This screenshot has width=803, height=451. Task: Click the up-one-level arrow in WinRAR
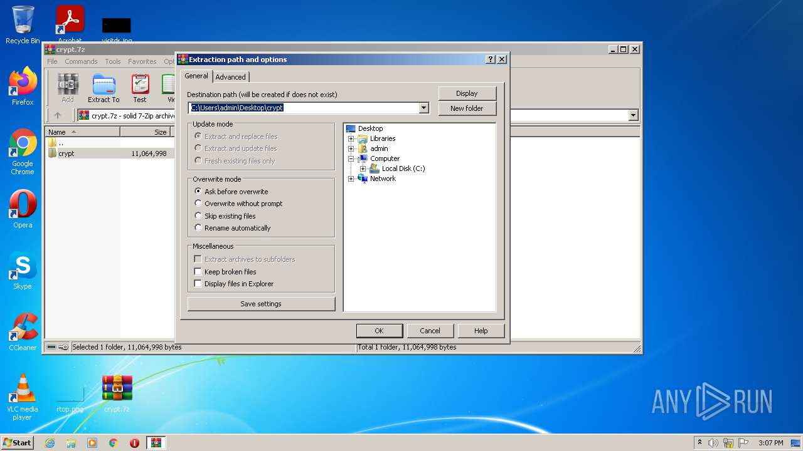click(x=58, y=115)
